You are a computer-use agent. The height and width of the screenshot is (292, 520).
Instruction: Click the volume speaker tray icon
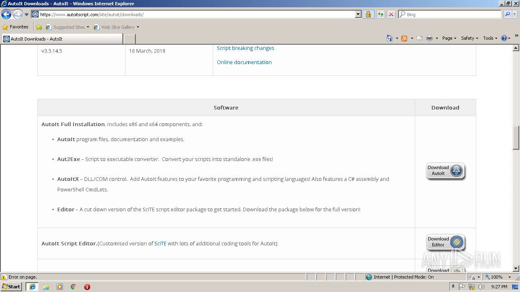[x=481, y=287]
